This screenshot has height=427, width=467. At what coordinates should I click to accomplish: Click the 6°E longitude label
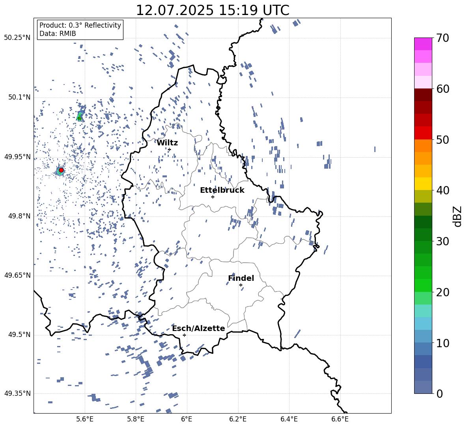click(187, 419)
